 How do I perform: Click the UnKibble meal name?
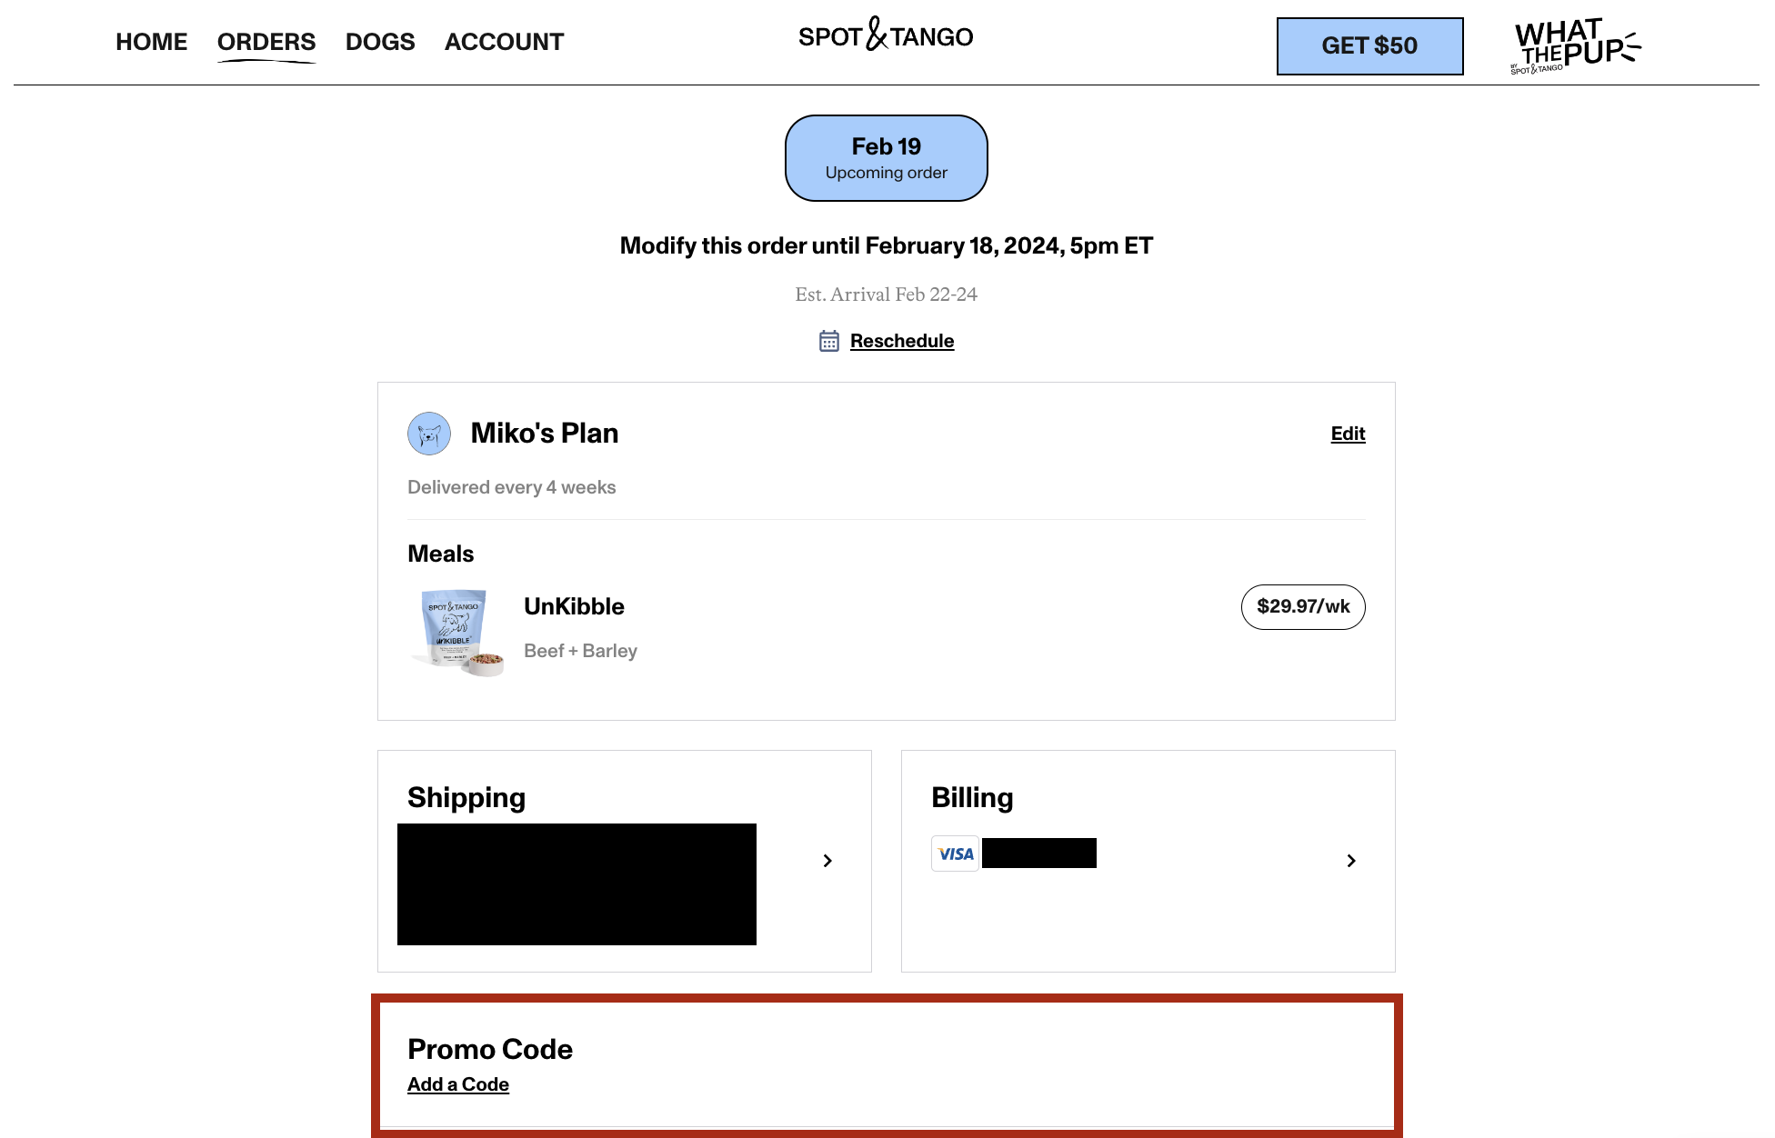click(x=574, y=606)
